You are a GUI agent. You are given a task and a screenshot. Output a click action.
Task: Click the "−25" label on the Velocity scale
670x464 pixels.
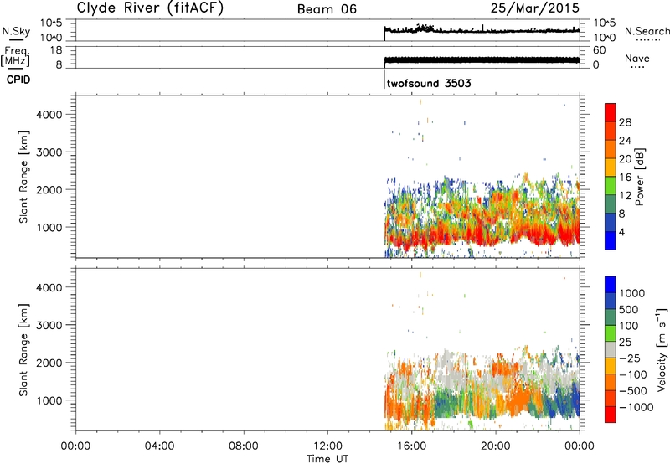coord(630,358)
